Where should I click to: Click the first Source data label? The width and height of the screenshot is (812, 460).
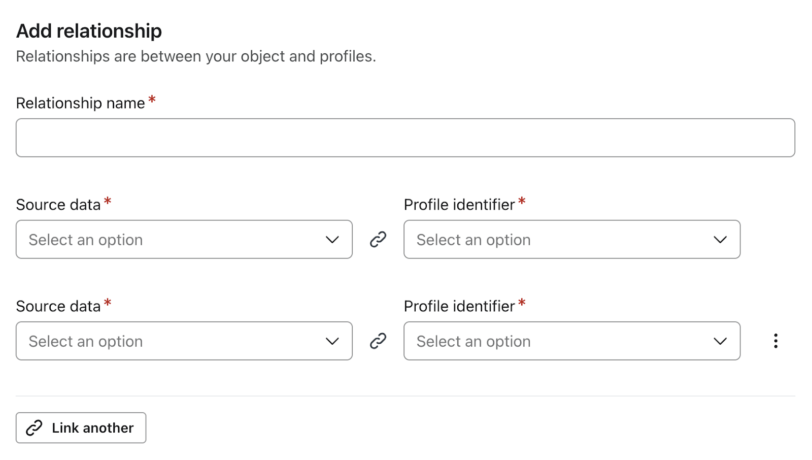(58, 205)
